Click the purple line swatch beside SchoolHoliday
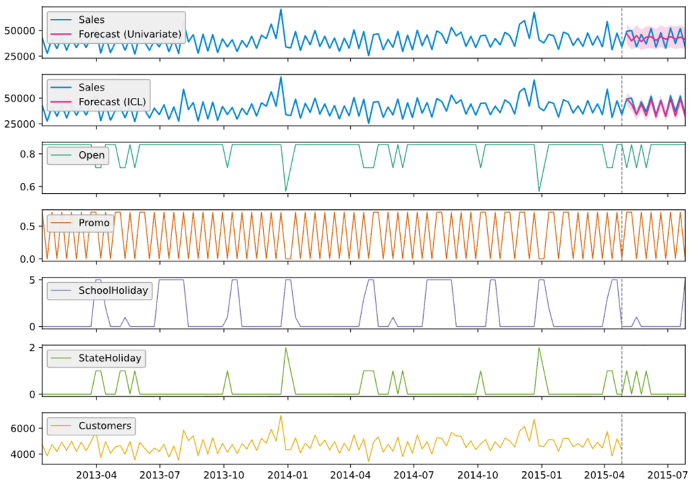This screenshot has width=689, height=484. pyautogui.click(x=61, y=290)
